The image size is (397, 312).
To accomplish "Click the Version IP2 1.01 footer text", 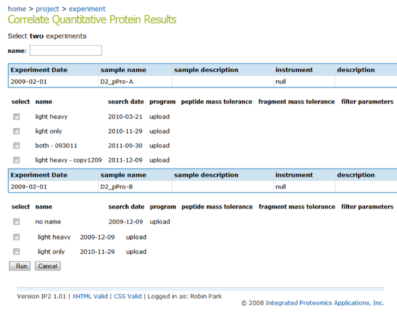I will (42, 296).
